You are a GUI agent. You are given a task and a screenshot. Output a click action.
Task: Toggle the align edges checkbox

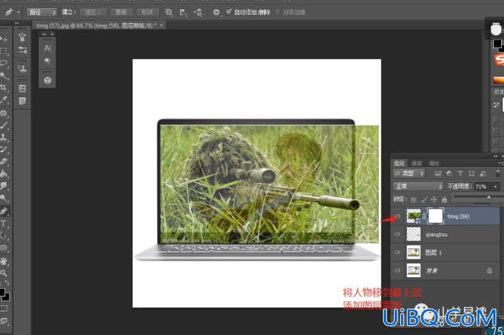pyautogui.click(x=277, y=12)
